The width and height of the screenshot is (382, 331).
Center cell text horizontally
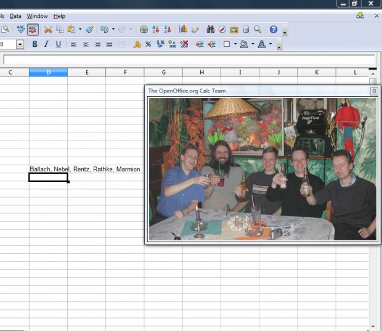click(x=85, y=44)
